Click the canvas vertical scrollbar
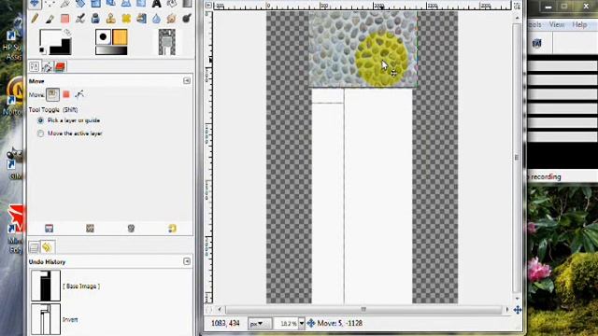This screenshot has height=336, width=598. point(517,158)
